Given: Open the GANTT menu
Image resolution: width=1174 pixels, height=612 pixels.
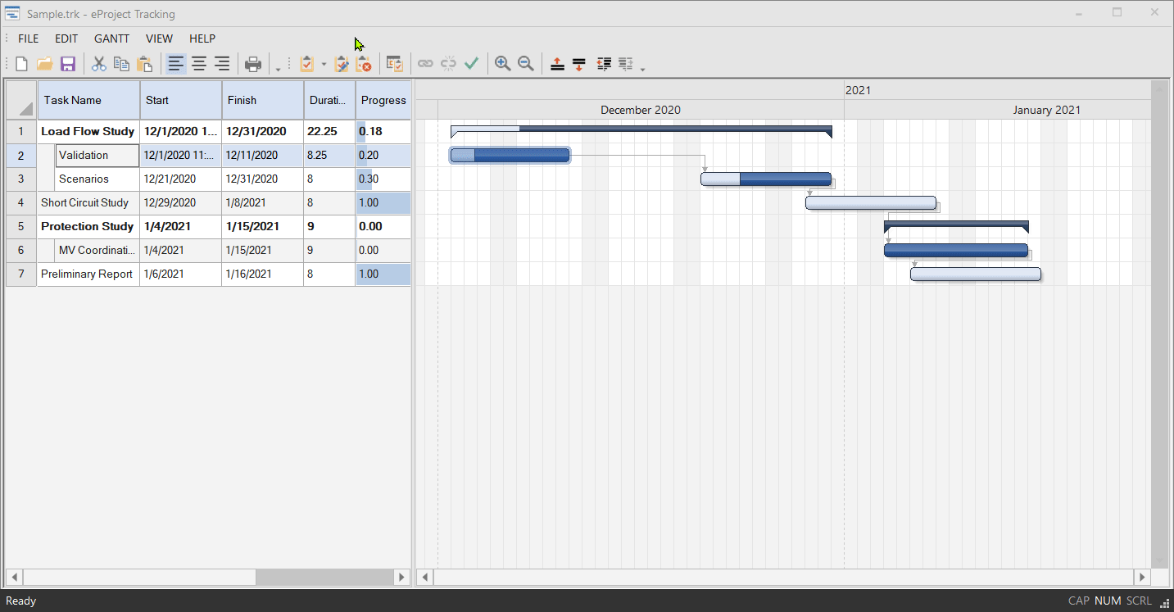Looking at the screenshot, I should (111, 39).
